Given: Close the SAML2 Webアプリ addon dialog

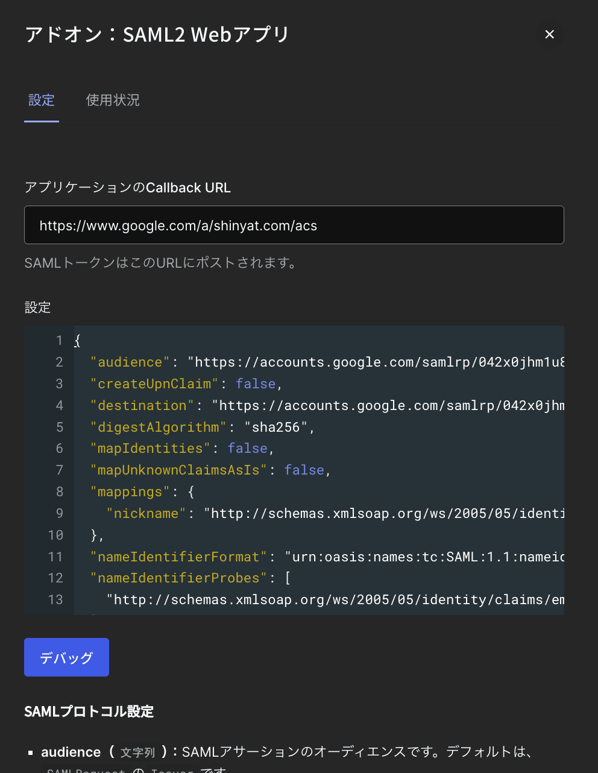Looking at the screenshot, I should tap(549, 34).
